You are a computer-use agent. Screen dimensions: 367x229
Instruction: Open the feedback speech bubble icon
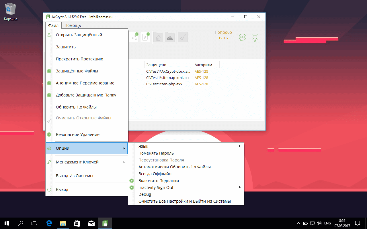pos(243,37)
